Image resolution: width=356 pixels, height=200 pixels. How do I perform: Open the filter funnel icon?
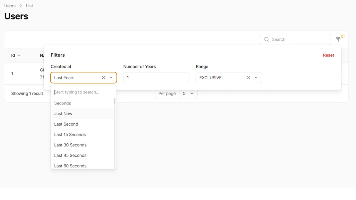click(338, 39)
